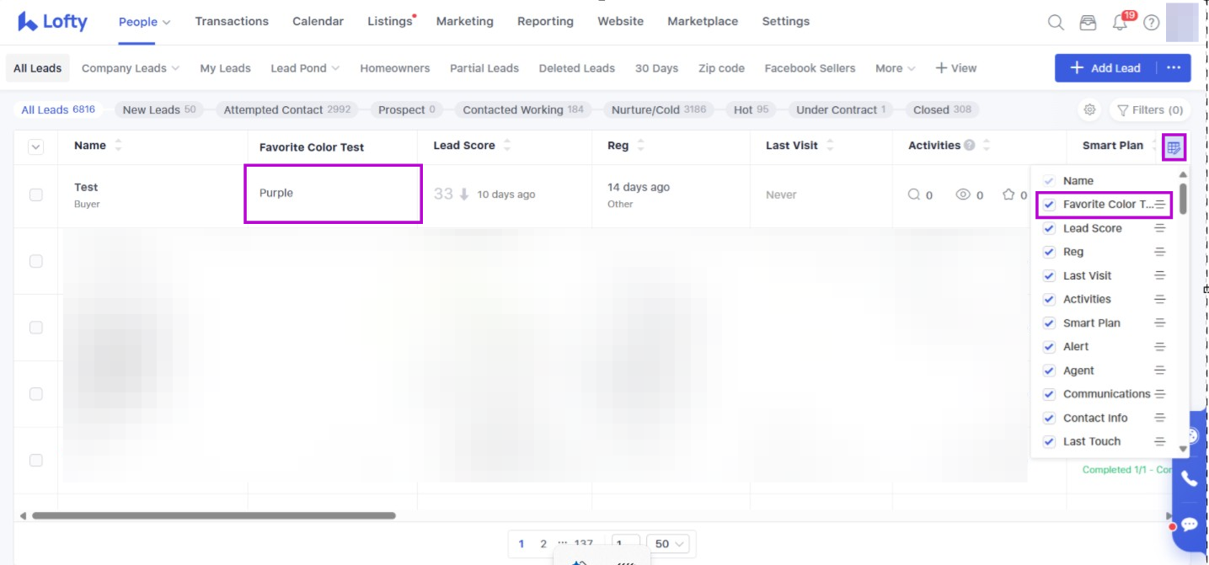Expand the More views dropdown
The height and width of the screenshot is (565, 1209).
click(895, 68)
